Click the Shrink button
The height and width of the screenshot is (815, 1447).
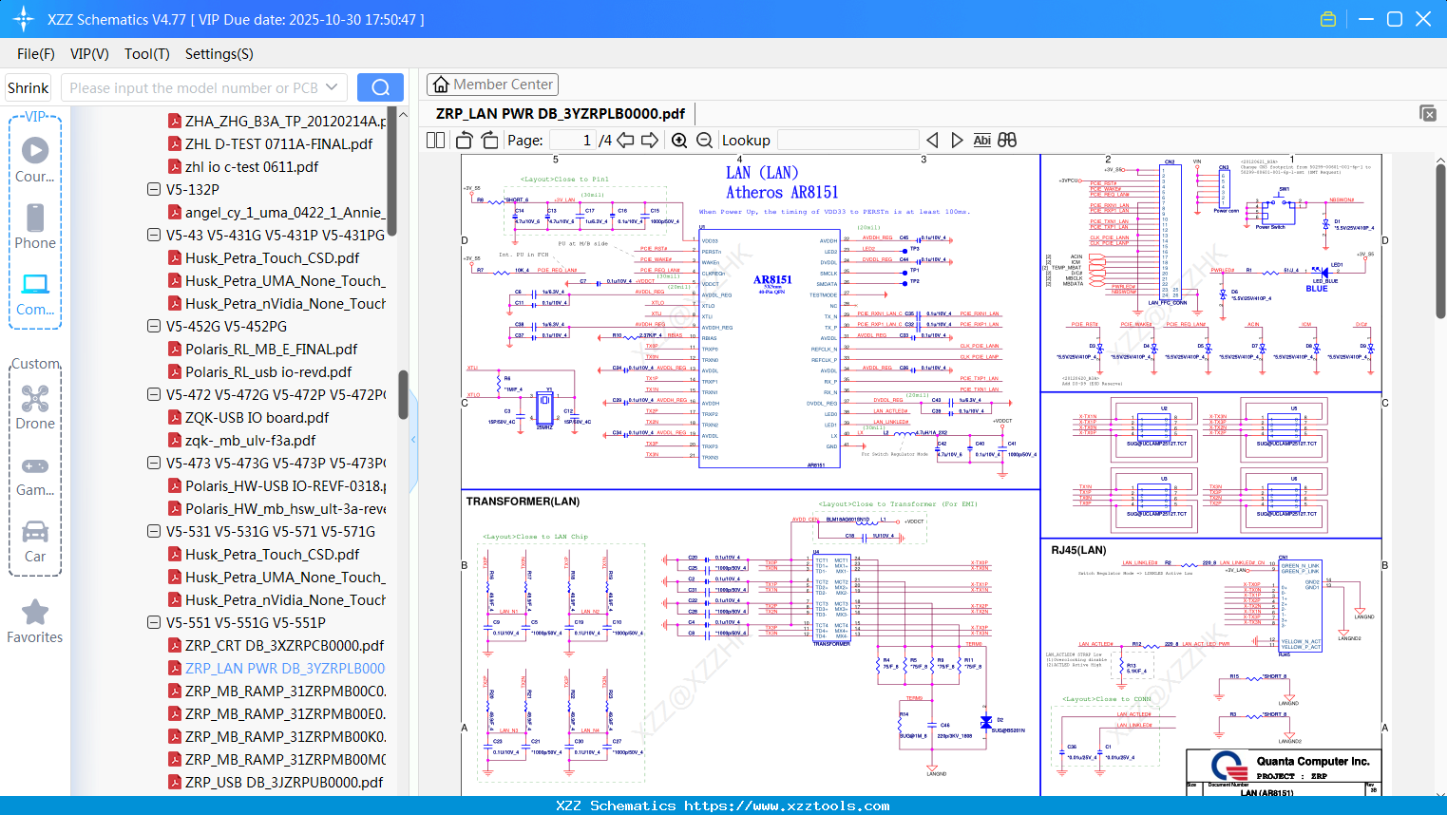[29, 87]
